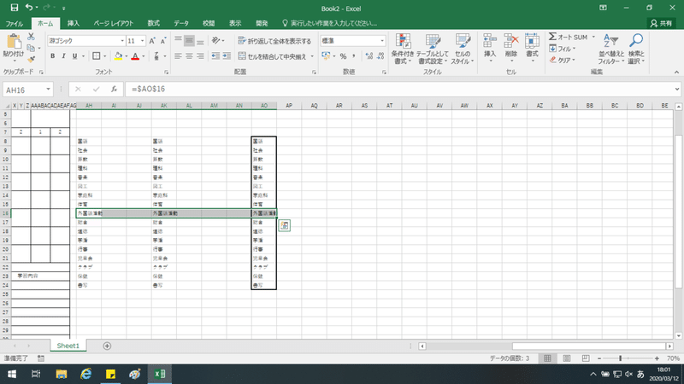Toggle 折り返して全体を表示する wrap text
This screenshot has width=684, height=384.
click(274, 41)
